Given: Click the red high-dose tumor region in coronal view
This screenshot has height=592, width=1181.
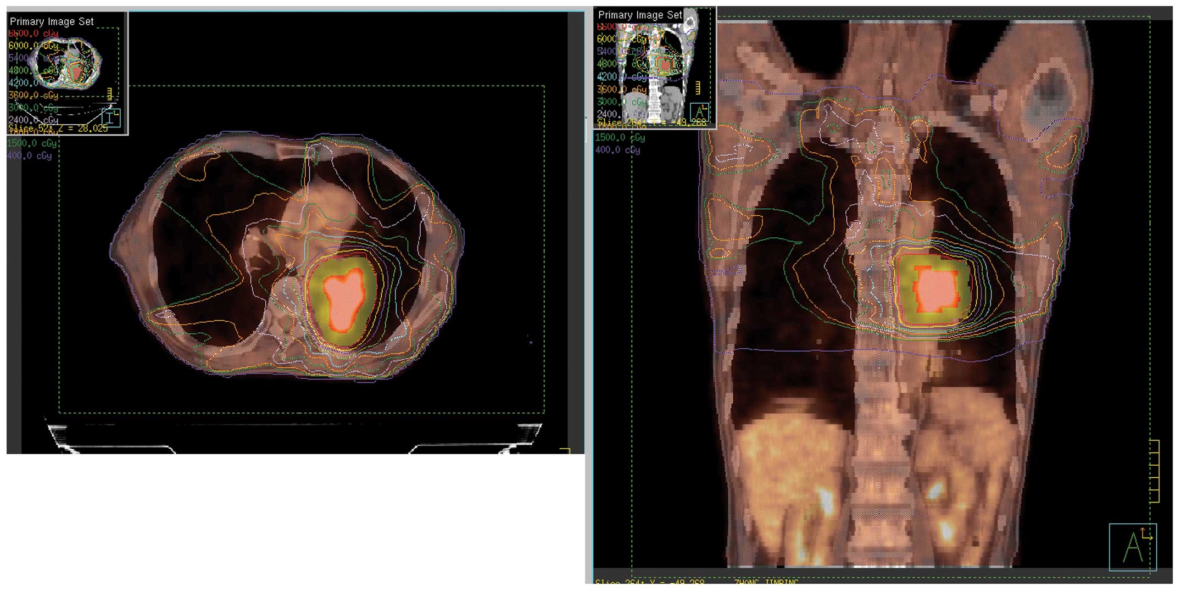Looking at the screenshot, I should pos(935,289).
